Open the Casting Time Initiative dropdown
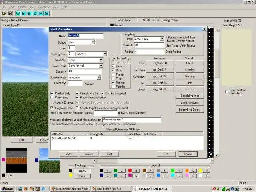Viewport: 256px width, 192px height. click(x=105, y=54)
